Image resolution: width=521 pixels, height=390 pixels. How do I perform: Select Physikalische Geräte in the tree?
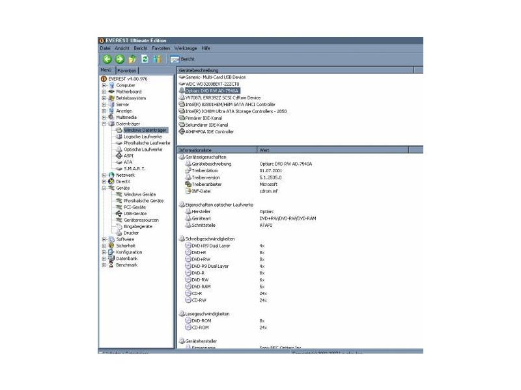(143, 201)
